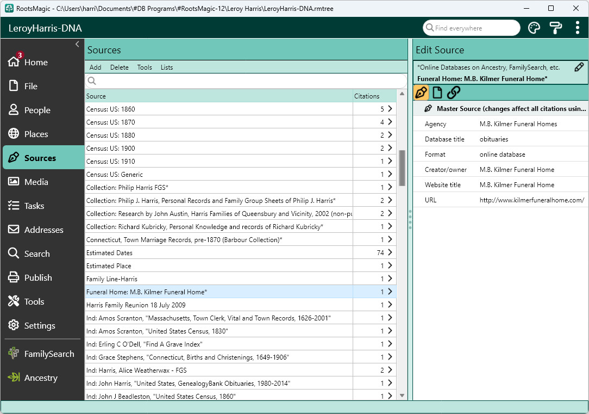
Task: Open the Tools menu in Sources toolbar
Action: point(145,67)
